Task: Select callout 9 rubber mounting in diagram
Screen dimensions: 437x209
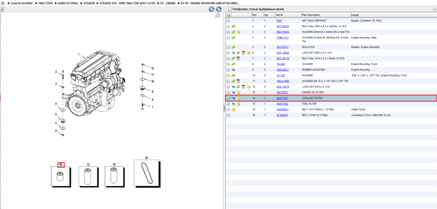Action: (x=152, y=91)
